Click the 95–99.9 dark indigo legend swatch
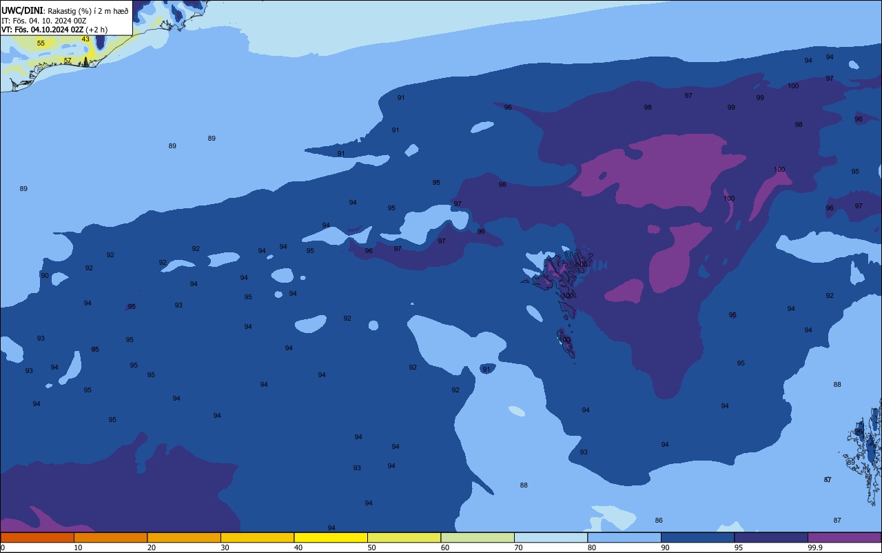882x553 pixels. 771,537
